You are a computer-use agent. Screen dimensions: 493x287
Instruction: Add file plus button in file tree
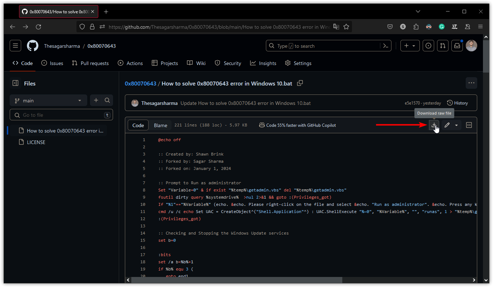(x=96, y=100)
